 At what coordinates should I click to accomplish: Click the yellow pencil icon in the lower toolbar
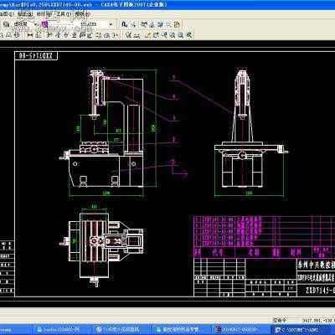[148, 35]
